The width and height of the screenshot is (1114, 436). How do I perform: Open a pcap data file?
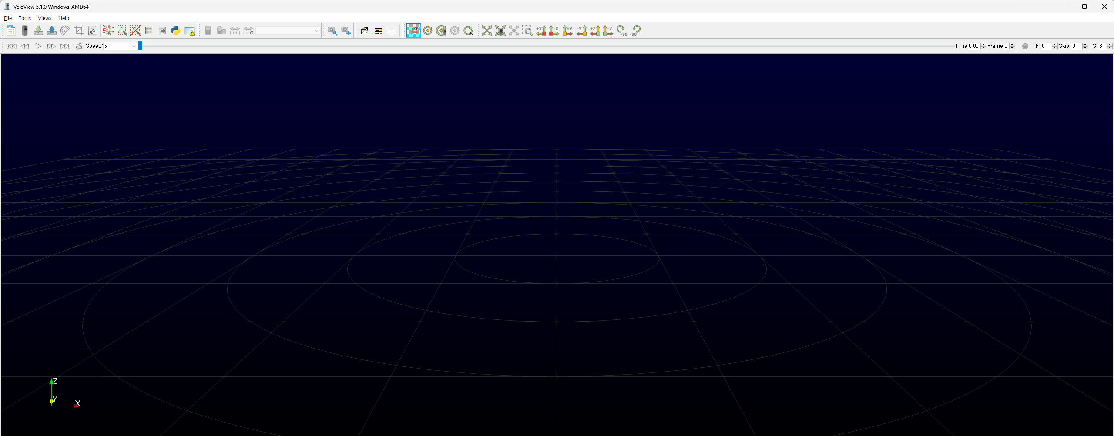point(11,30)
